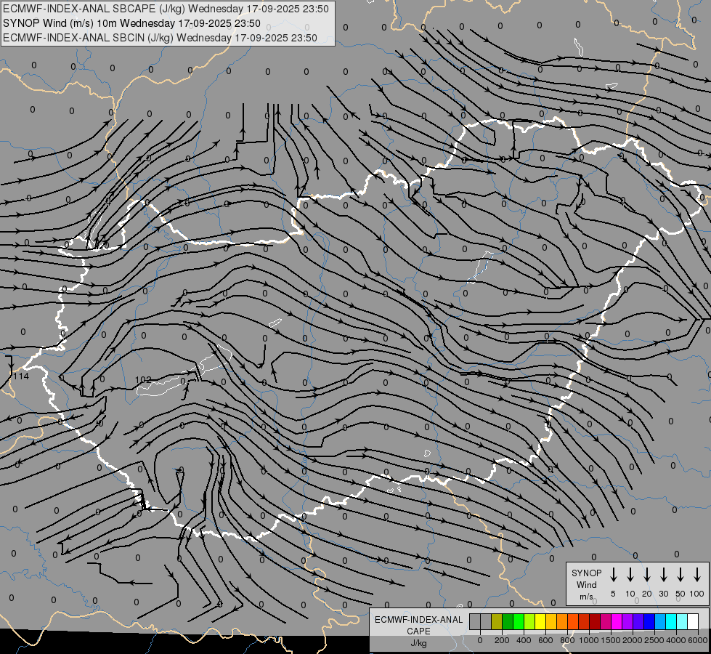
Task: Pick the pale cyan swatch beside the white one
Action: (x=683, y=621)
